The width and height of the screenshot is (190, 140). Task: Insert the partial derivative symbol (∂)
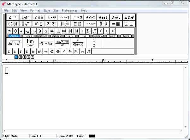[40, 31]
